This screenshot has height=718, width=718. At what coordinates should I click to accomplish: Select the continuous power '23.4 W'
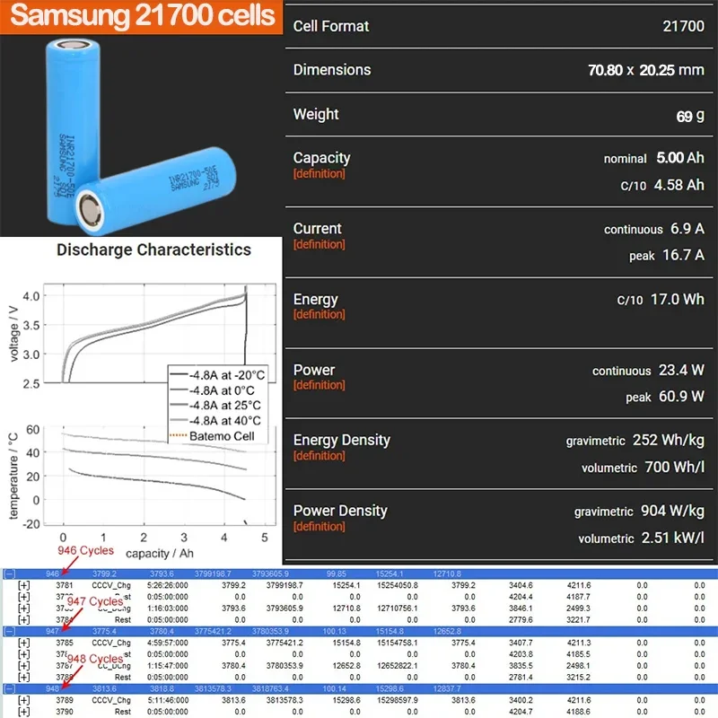click(x=681, y=370)
